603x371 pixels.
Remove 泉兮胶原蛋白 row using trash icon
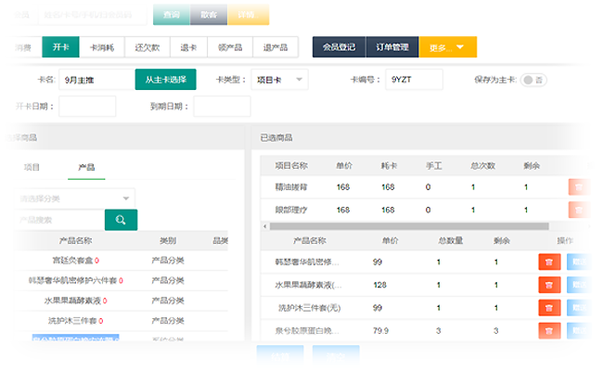(550, 330)
